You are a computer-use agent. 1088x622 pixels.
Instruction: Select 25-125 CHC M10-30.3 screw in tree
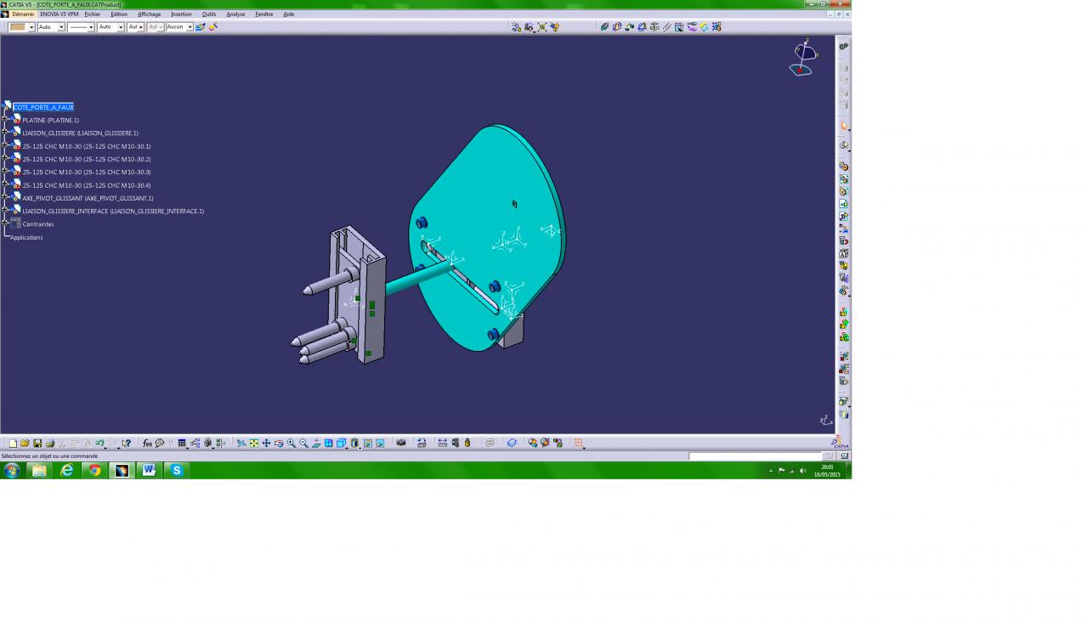pyautogui.click(x=87, y=172)
